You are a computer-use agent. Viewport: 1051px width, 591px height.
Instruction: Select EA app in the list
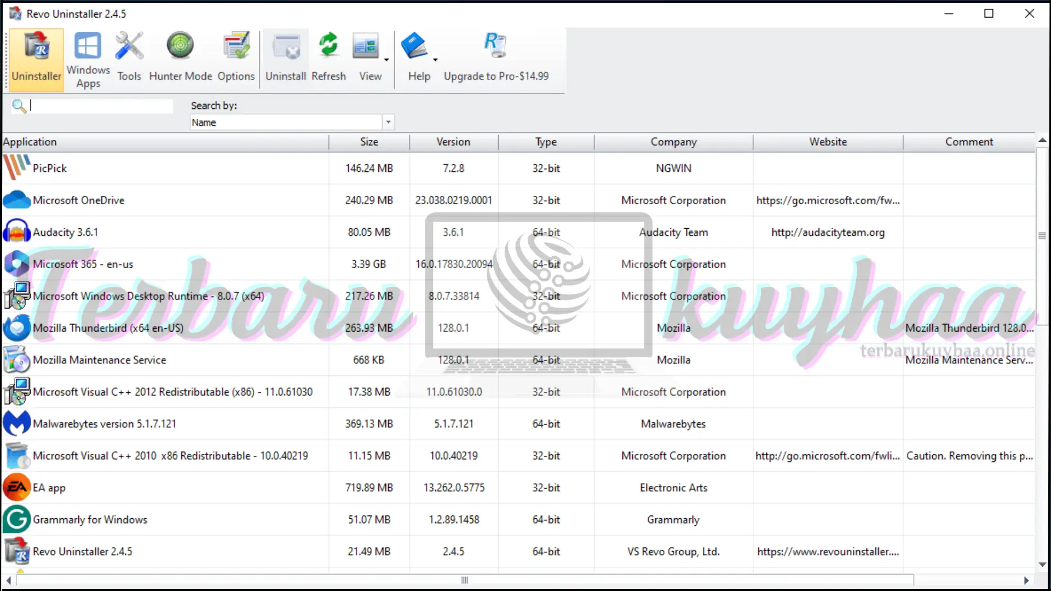coord(48,487)
